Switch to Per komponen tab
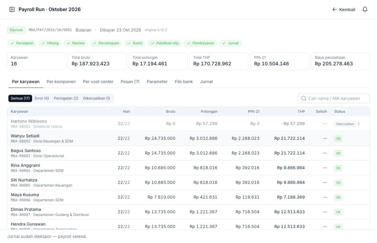 point(61,82)
